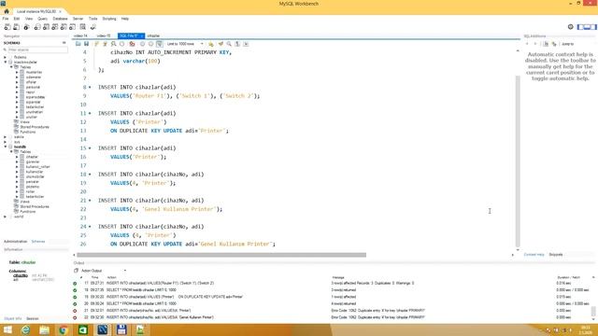Viewport: 598px width, 336px height.
Task: Click the new SQL tab toolbar icon
Action: [7, 27]
